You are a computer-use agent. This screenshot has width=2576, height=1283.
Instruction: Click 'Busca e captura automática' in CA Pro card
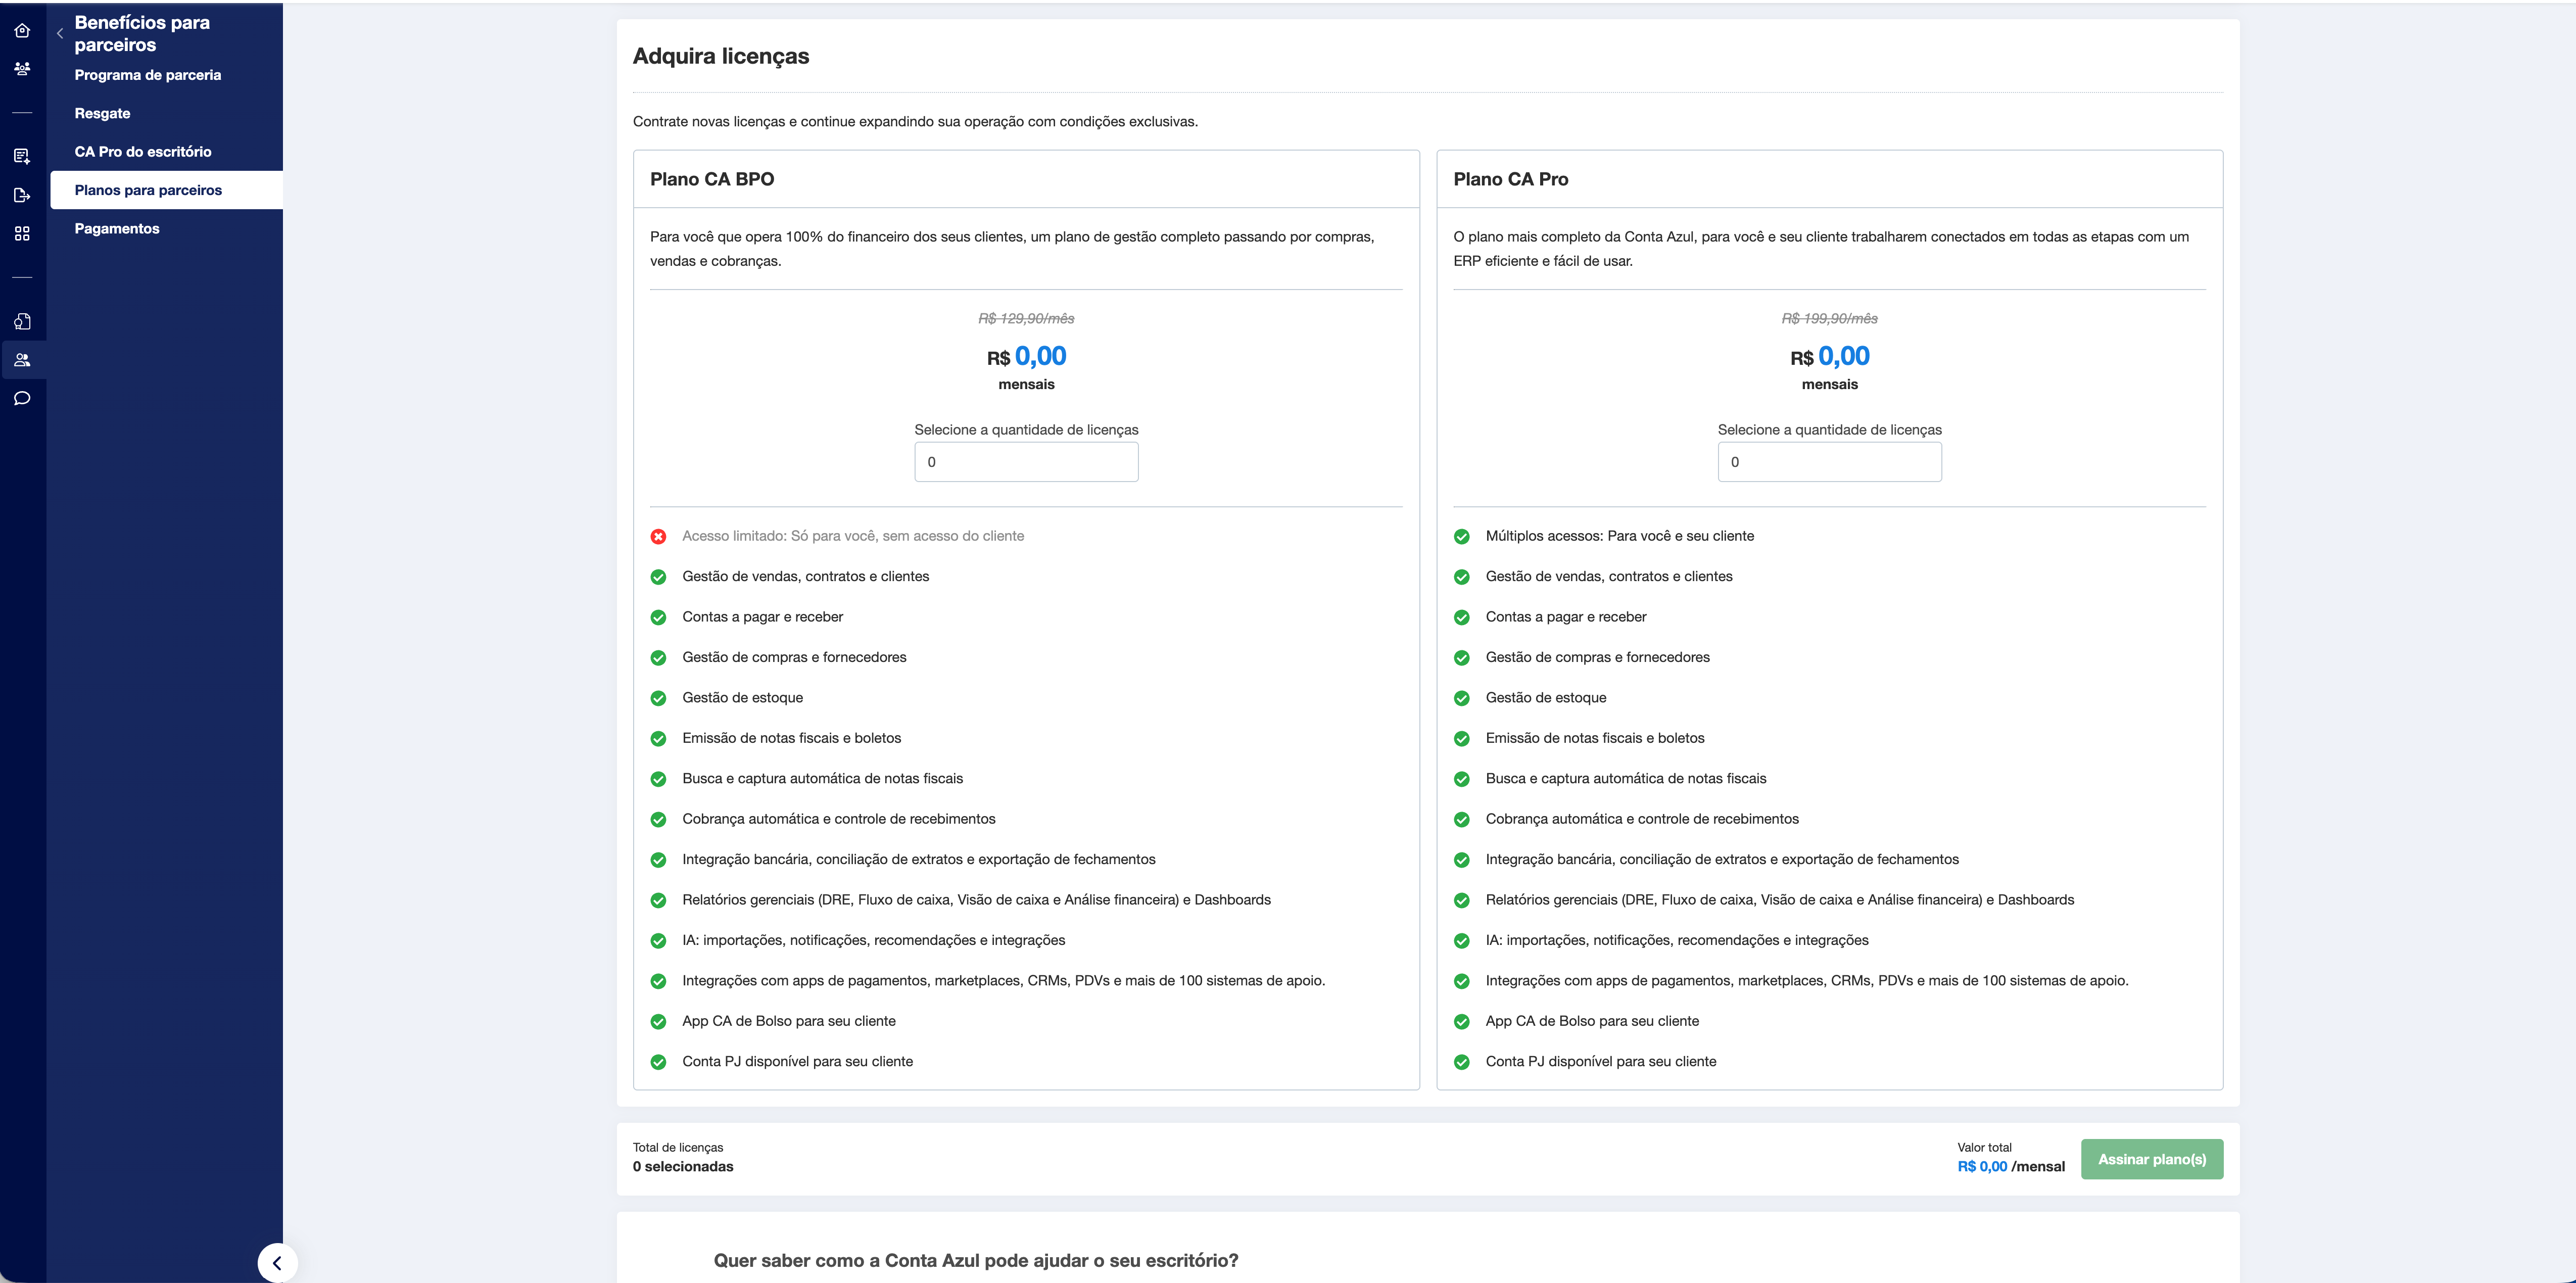tap(1625, 779)
